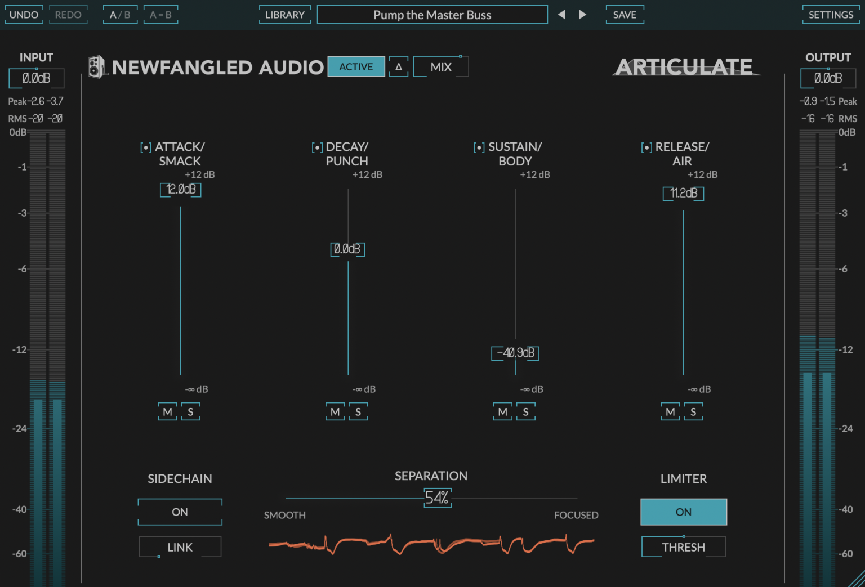
Task: Click the Newfangled Audio speaker logo
Action: (96, 67)
